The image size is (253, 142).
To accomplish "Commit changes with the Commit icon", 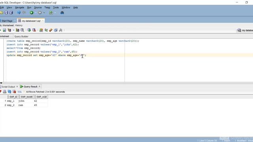I will coord(29,30).
